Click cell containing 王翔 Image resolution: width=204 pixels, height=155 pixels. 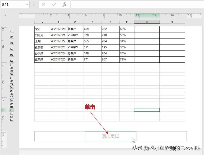[42, 41]
